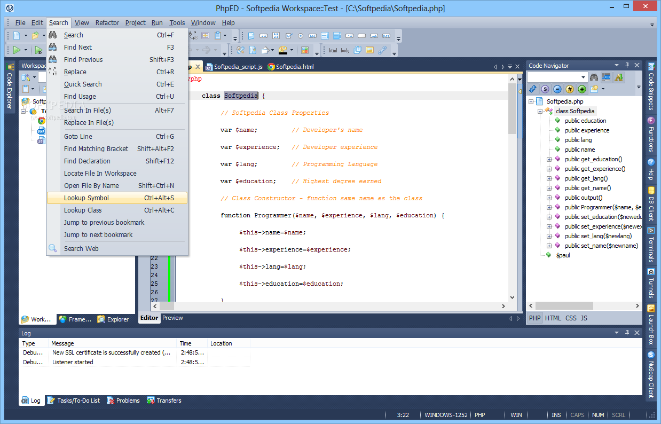Click the WINDOWS-1252 encoding in status bar

tap(445, 415)
